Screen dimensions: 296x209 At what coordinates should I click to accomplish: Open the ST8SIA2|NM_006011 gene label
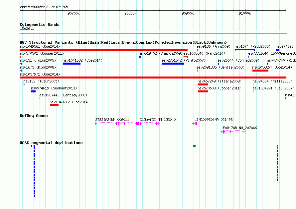click(112, 120)
